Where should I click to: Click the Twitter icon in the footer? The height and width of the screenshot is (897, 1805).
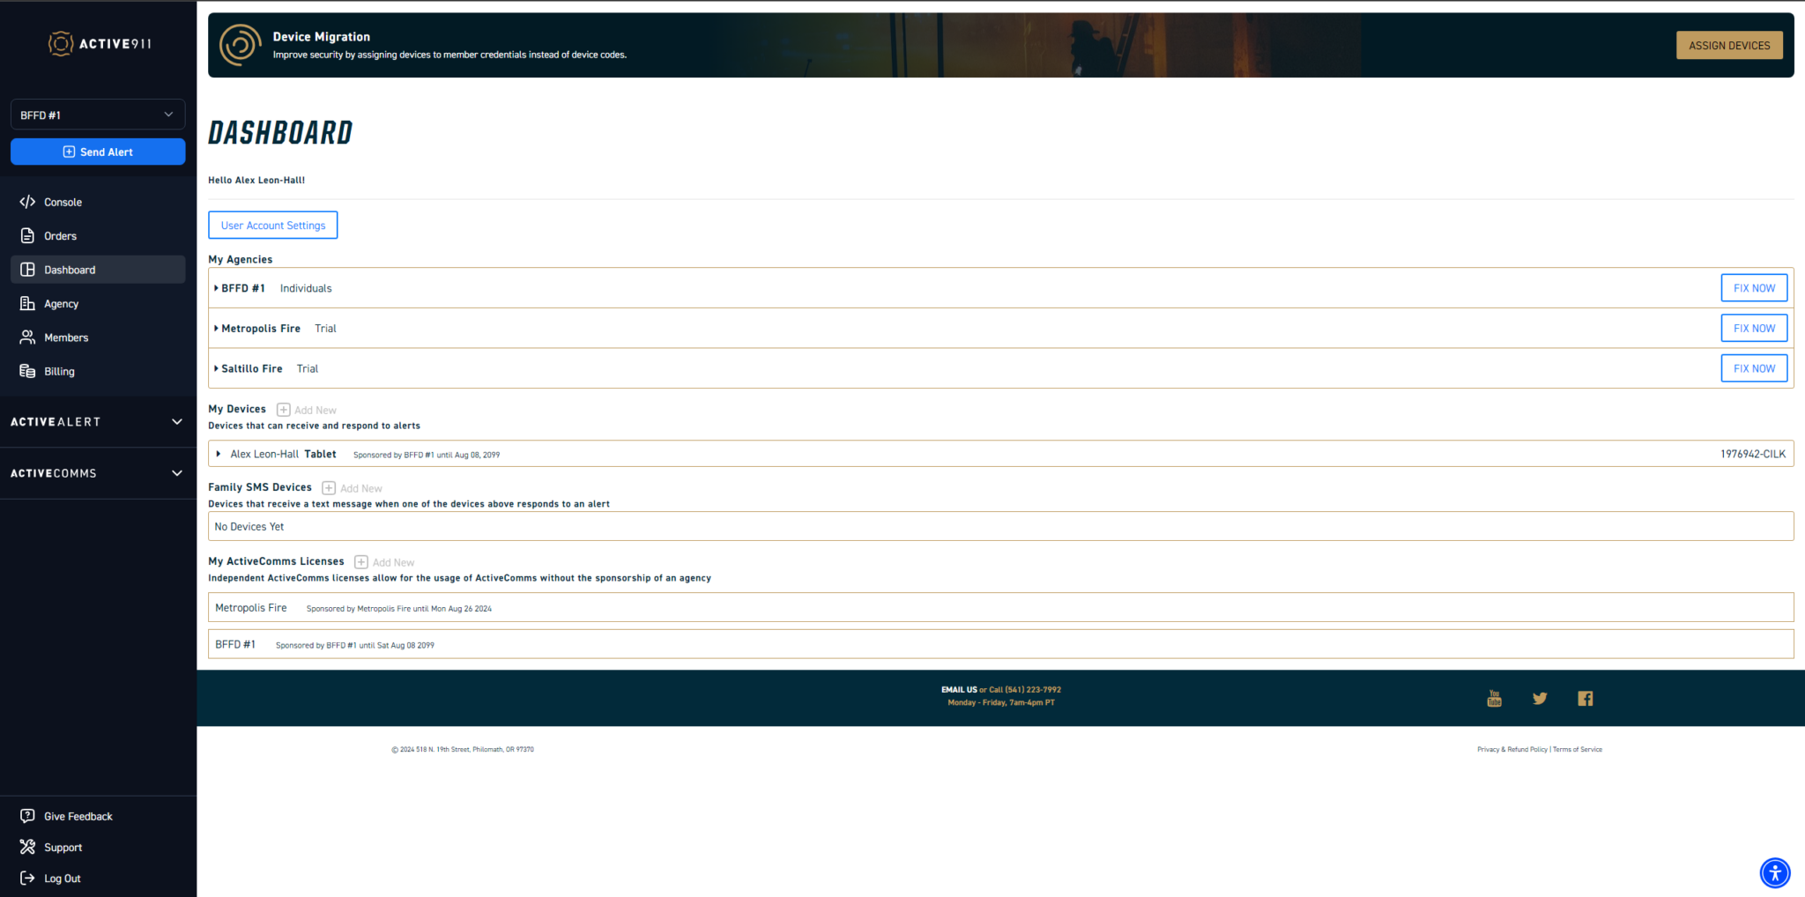point(1540,698)
